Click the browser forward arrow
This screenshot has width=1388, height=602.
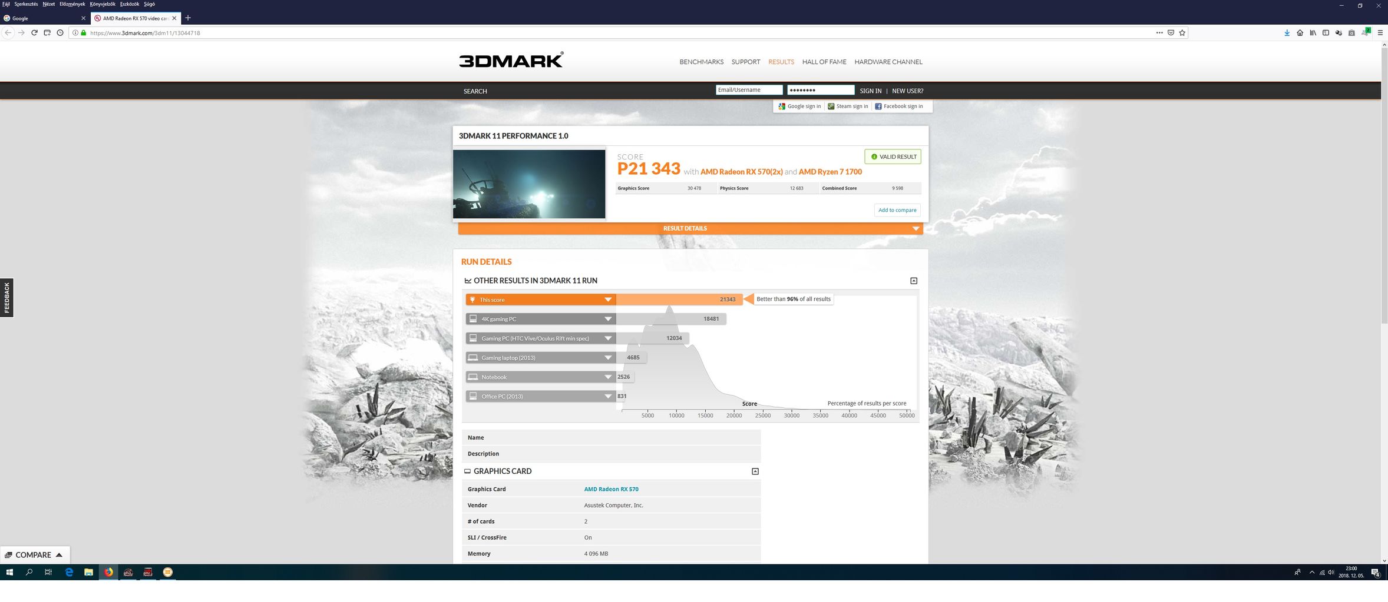(x=21, y=33)
